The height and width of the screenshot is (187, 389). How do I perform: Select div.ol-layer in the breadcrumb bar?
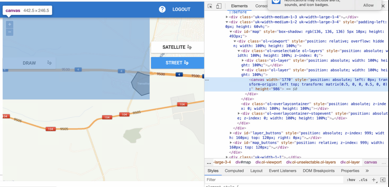[350, 162]
